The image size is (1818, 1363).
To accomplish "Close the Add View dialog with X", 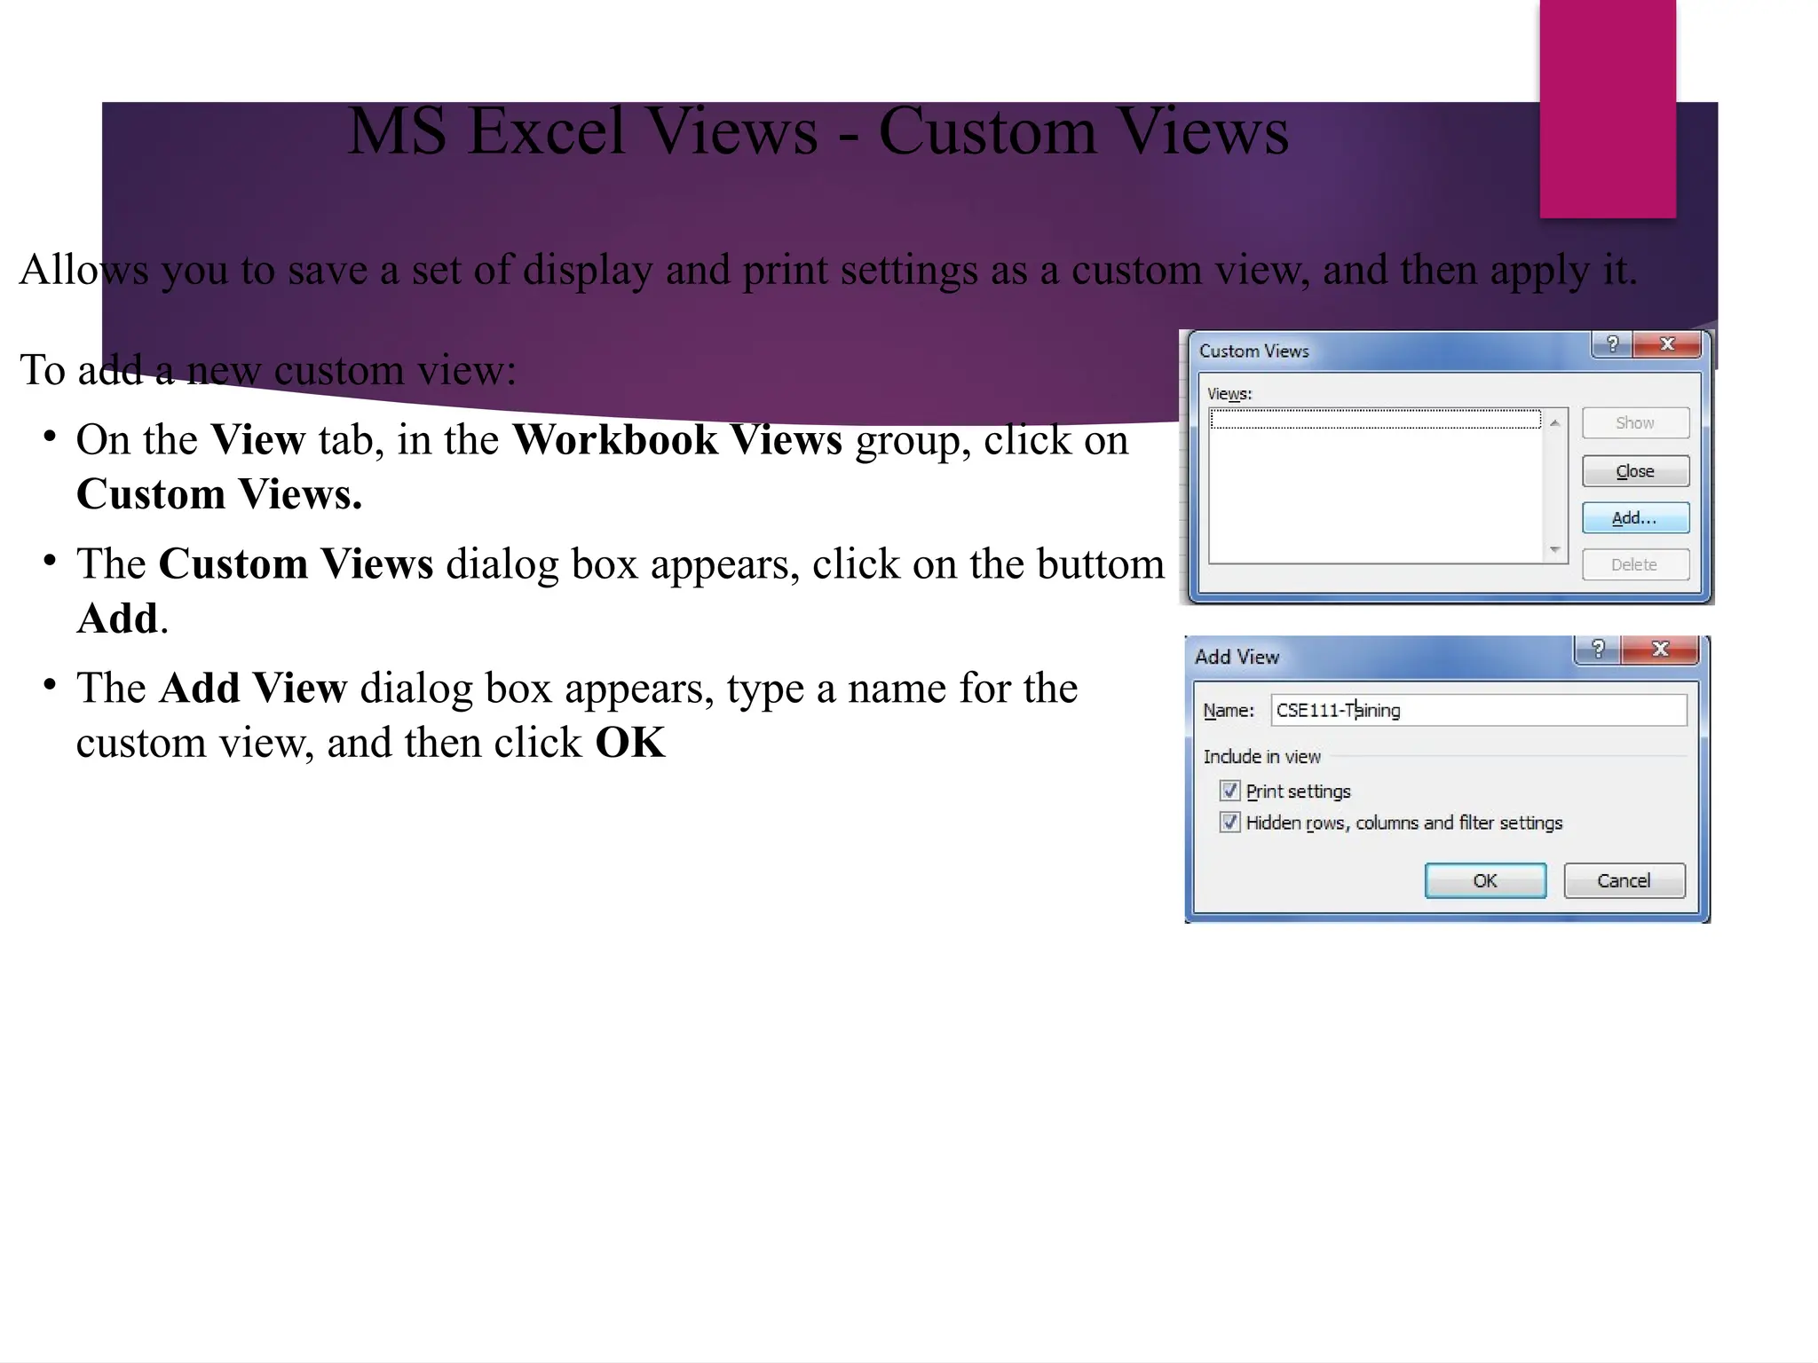I will pyautogui.click(x=1660, y=650).
